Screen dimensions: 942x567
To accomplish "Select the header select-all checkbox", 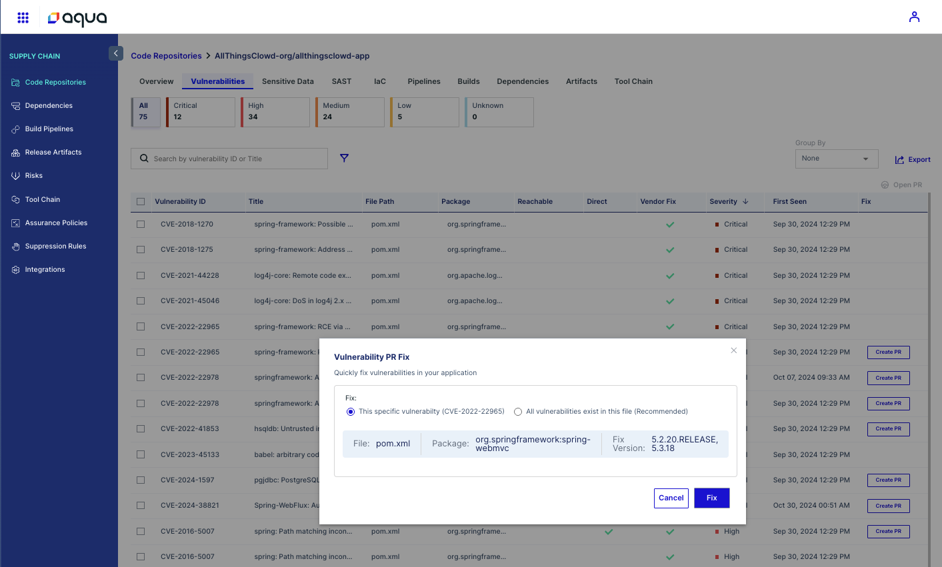I will click(141, 201).
